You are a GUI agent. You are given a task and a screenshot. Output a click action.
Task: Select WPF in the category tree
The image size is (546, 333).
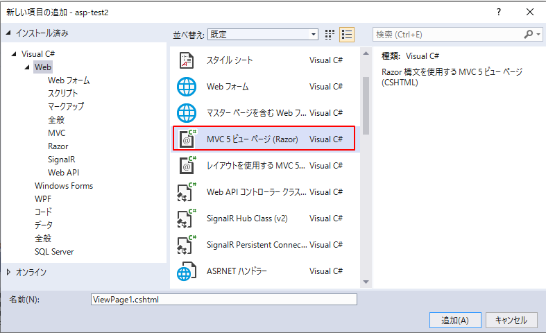tap(43, 199)
